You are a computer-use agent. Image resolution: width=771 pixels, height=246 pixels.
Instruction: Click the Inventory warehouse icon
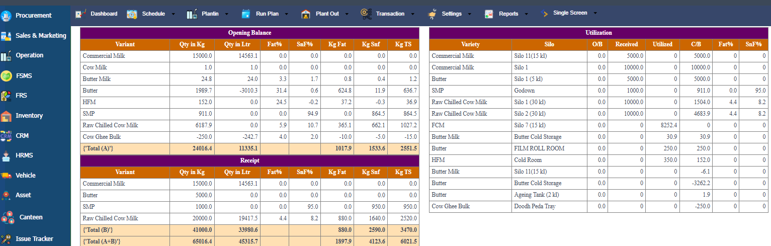[x=6, y=116]
